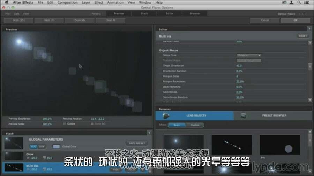Switch to the Preset Browser tab

pyautogui.click(x=272, y=115)
